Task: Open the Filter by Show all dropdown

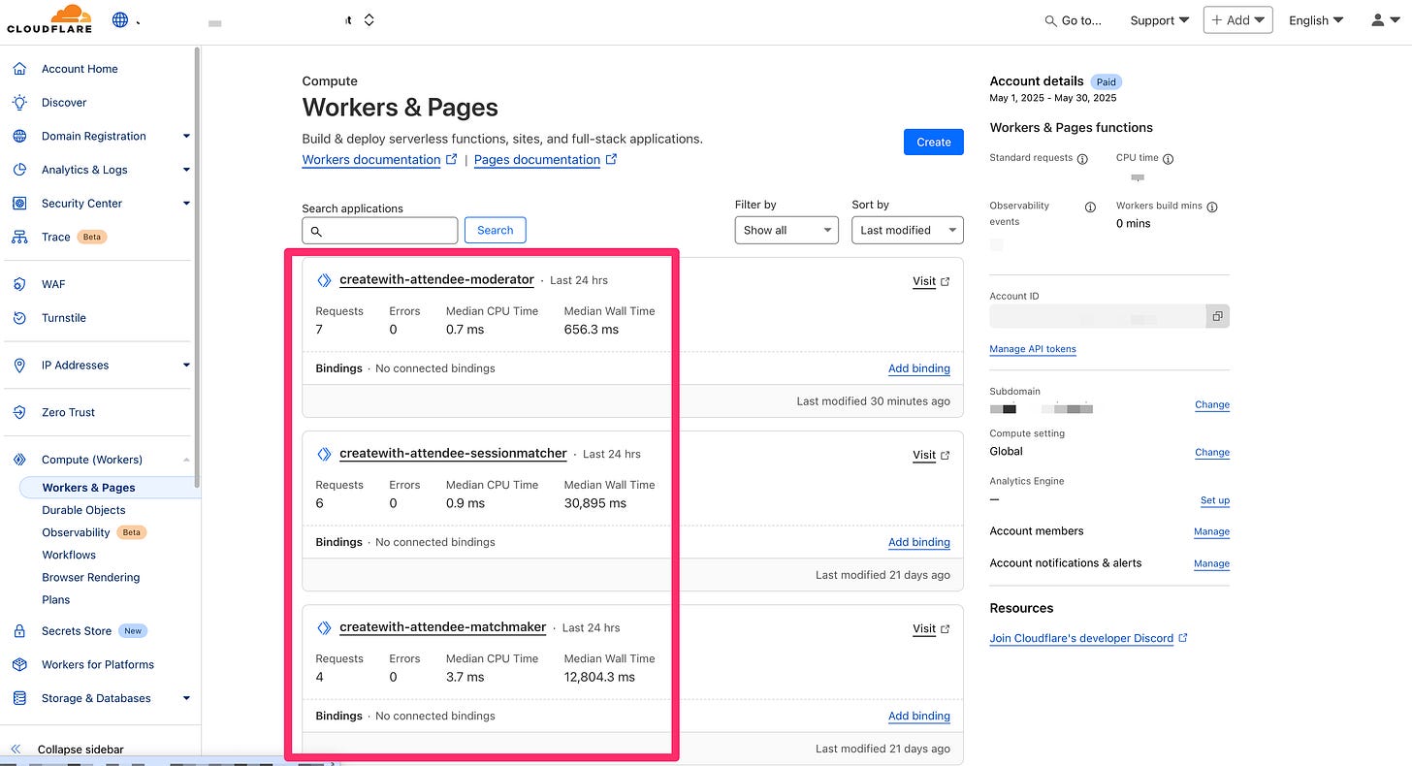Action: pyautogui.click(x=786, y=230)
